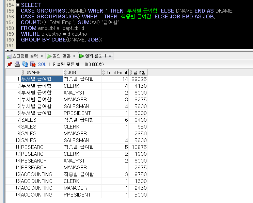
Task: Open the SQL link in the result toolbar
Action: pos(42,65)
